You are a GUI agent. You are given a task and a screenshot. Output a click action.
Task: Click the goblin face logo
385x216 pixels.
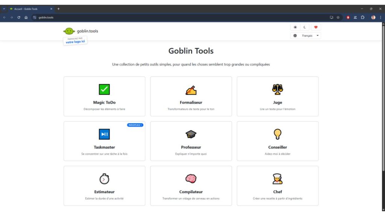pyautogui.click(x=69, y=31)
